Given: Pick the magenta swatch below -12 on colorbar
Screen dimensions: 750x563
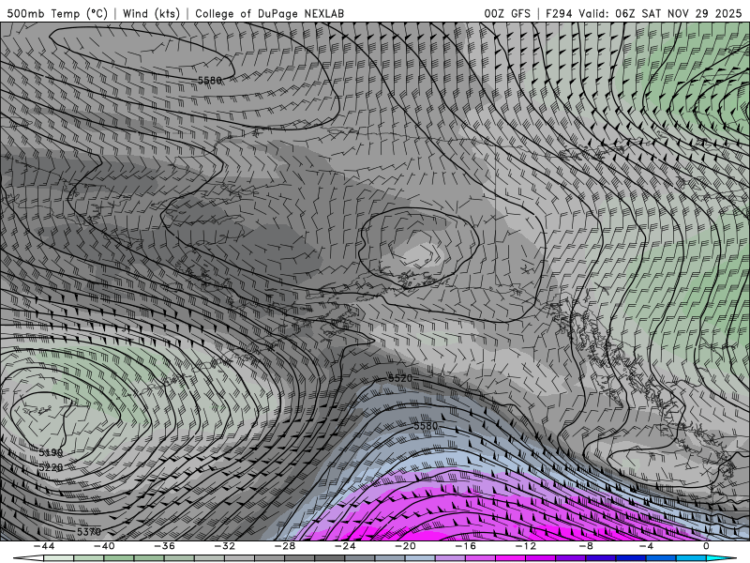Looking at the screenshot, I should click(541, 558).
